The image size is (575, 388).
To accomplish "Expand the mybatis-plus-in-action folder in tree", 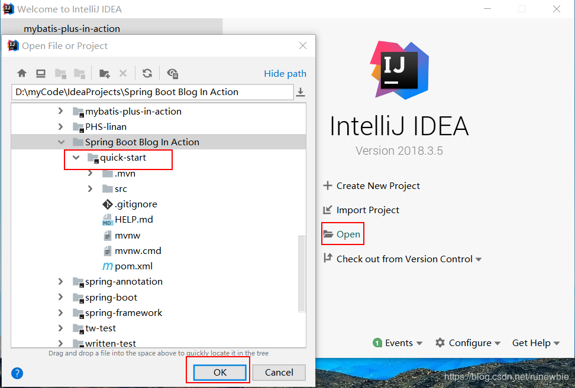I will tap(61, 111).
